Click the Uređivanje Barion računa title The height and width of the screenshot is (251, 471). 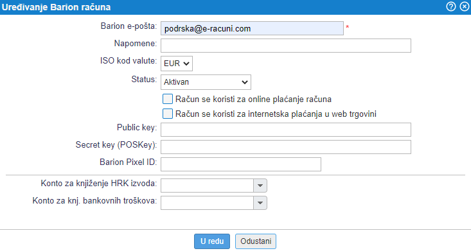pos(56,7)
